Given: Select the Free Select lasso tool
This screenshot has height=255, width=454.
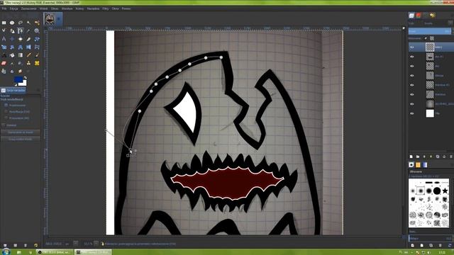Looking at the screenshot, I should 21,23.
